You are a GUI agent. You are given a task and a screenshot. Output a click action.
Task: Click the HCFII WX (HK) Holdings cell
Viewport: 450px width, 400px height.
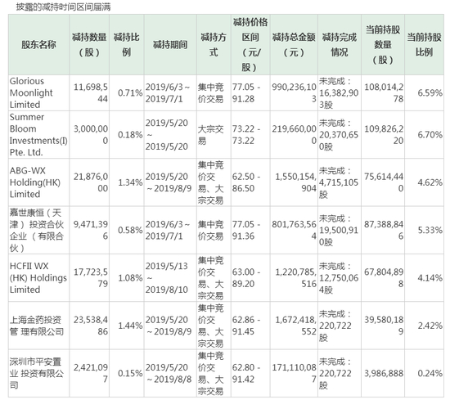point(38,278)
